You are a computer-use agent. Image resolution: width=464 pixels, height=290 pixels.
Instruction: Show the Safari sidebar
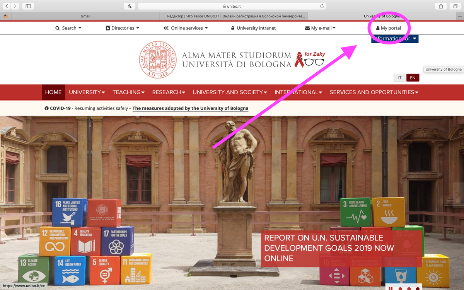pos(28,6)
